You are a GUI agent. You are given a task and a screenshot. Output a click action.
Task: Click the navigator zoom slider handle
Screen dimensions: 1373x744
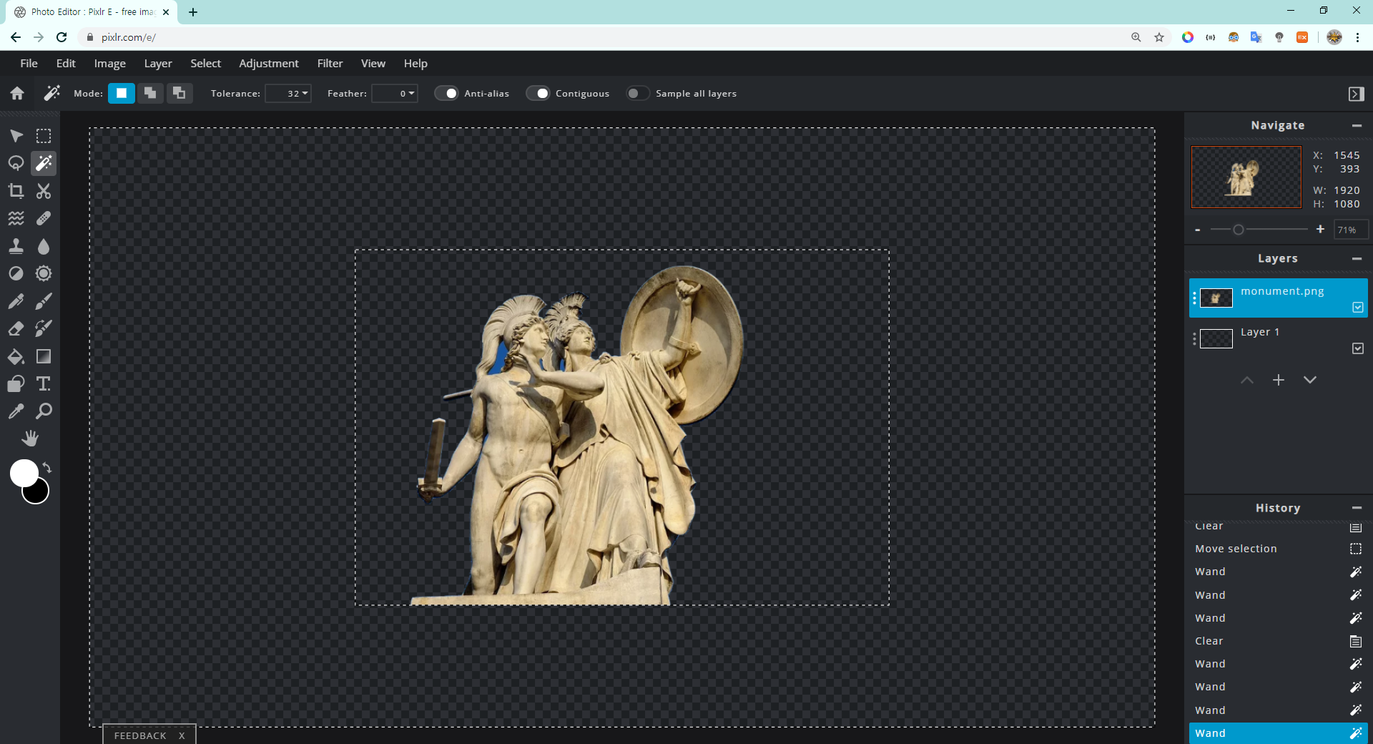coord(1239,230)
